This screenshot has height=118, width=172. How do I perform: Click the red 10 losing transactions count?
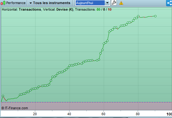(x=110, y=9)
